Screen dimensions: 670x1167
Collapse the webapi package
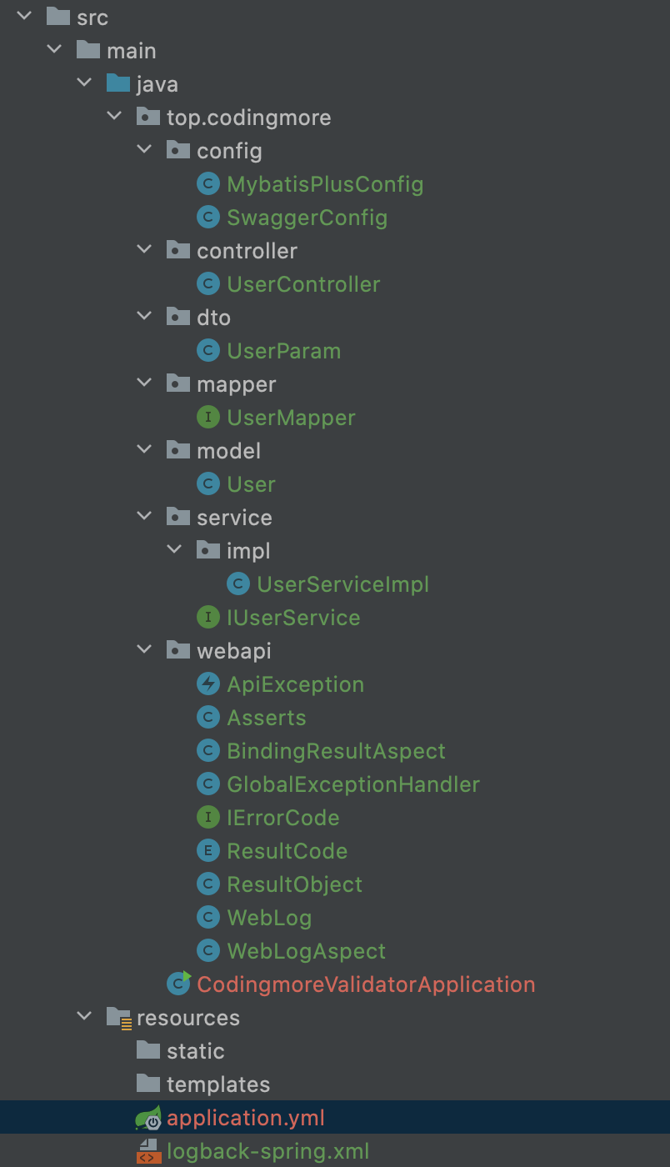tap(144, 651)
